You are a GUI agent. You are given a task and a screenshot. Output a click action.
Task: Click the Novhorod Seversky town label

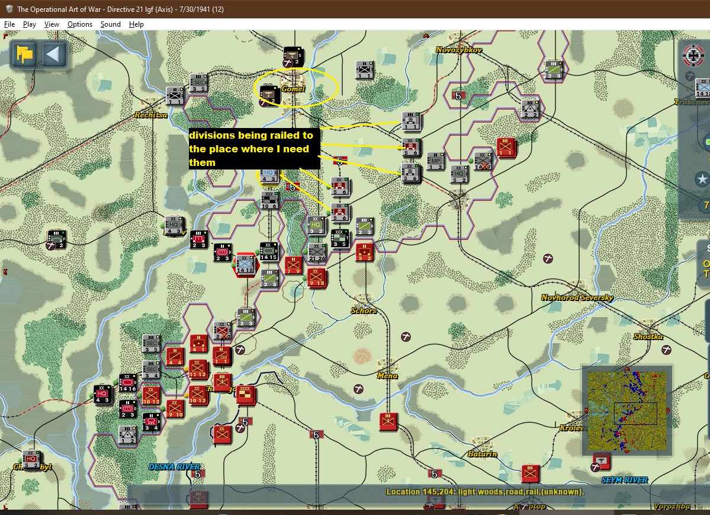(x=577, y=298)
